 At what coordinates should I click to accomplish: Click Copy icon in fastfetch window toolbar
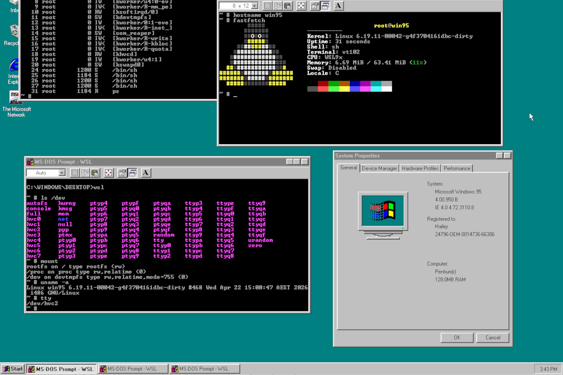tap(278, 6)
